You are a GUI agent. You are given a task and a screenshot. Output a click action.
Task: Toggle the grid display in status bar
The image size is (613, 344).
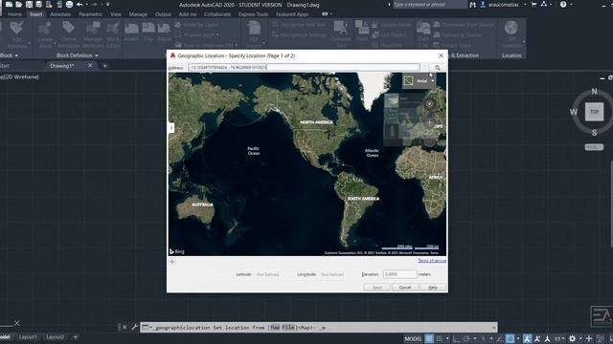(429, 338)
